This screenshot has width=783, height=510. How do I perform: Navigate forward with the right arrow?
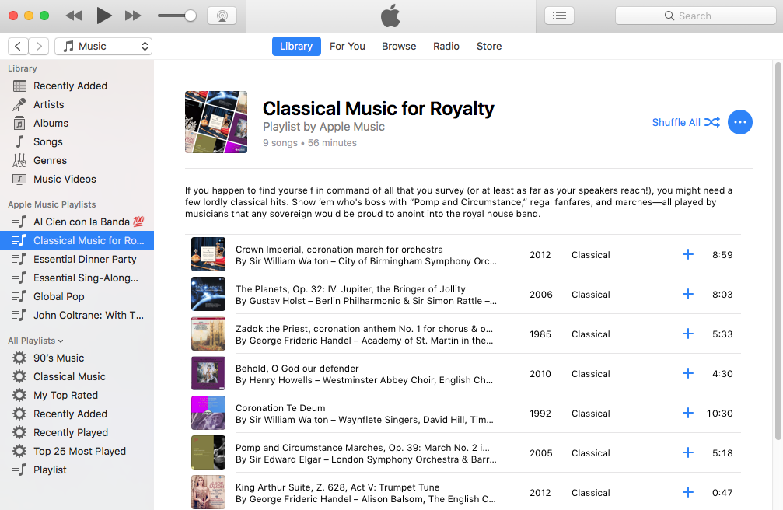[39, 47]
